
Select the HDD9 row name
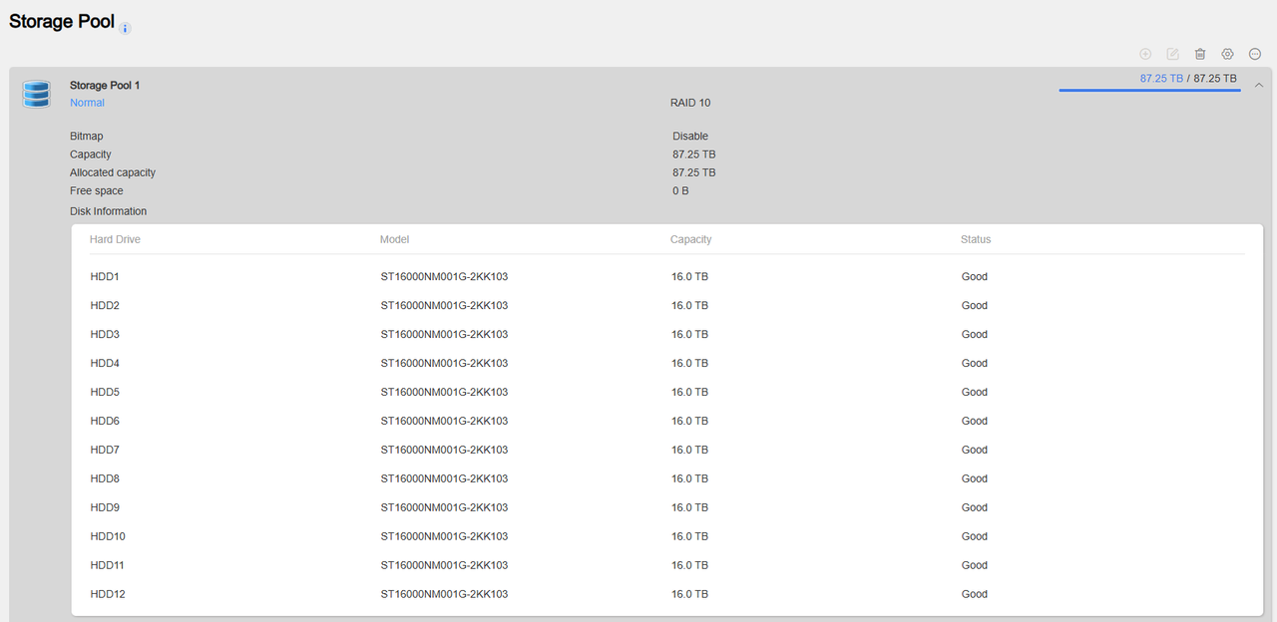click(x=105, y=507)
